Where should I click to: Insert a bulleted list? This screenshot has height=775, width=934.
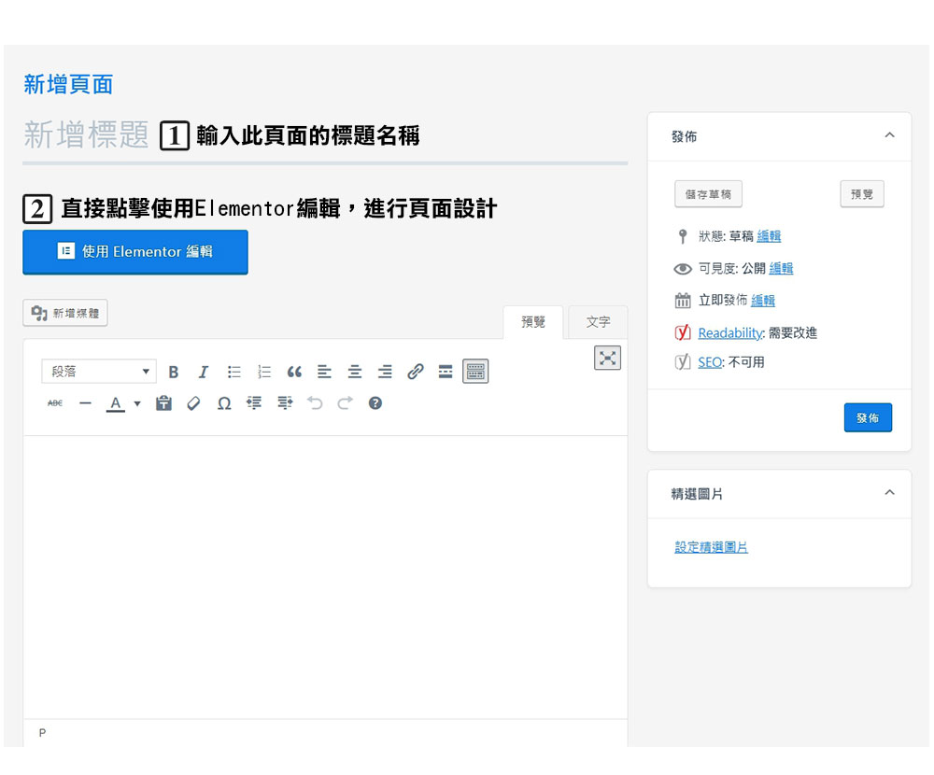tap(234, 372)
